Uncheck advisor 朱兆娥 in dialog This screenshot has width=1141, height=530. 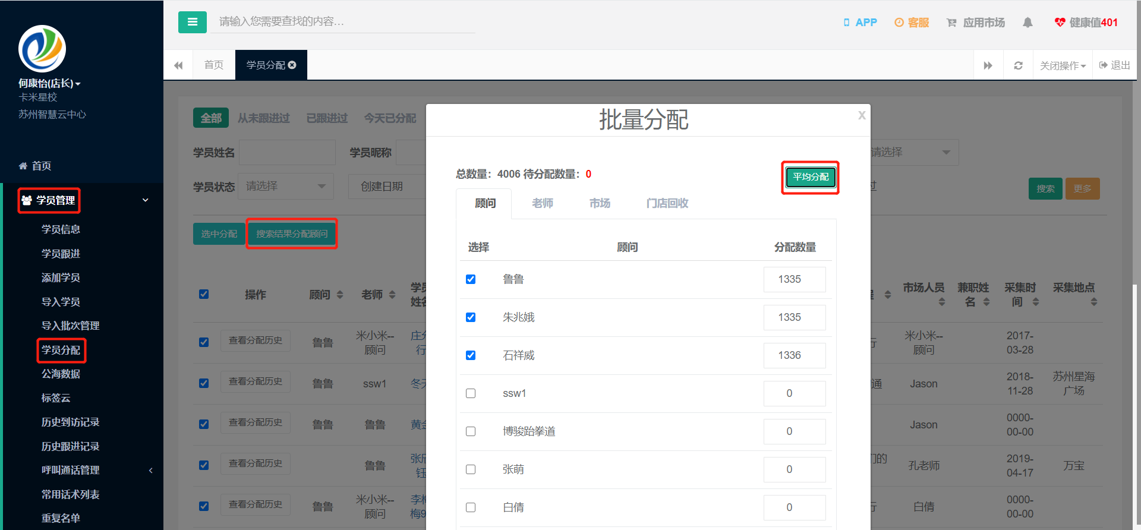tap(471, 317)
